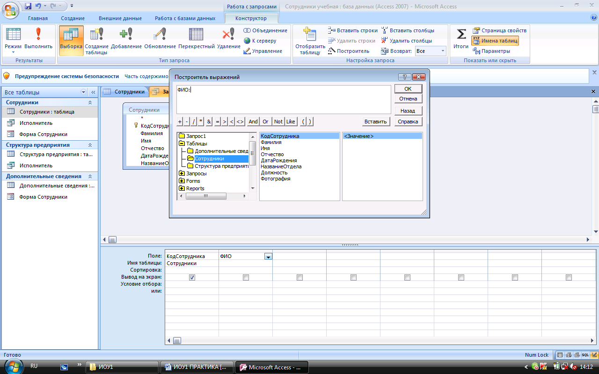Open the Режим view switcher
Viewport: 599px width, 374px height.
click(x=13, y=40)
